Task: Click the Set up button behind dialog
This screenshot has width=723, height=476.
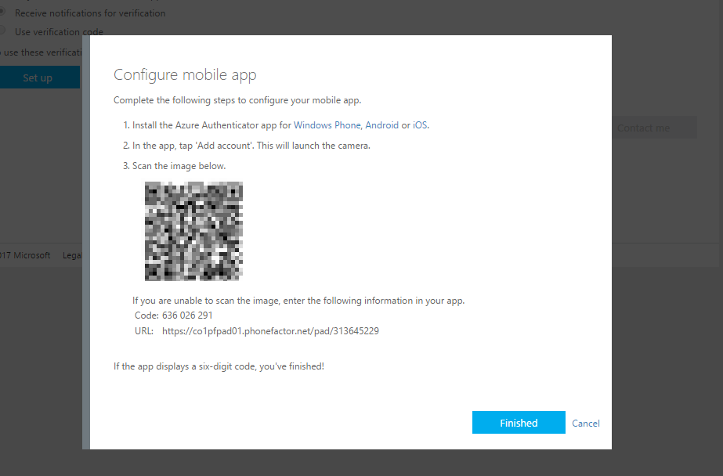Action: tap(40, 78)
